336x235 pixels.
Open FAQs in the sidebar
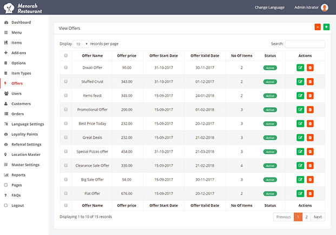16,195
